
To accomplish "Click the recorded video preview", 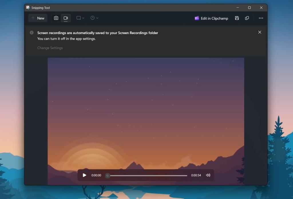I will pyautogui.click(x=146, y=114).
